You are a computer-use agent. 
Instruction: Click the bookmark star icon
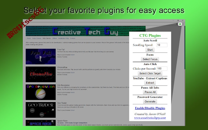[176, 24]
